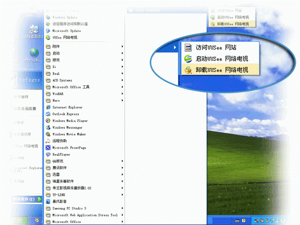The height and width of the screenshot is (225, 300).
Task: Click the RealPlayer icon
Action: (48, 154)
